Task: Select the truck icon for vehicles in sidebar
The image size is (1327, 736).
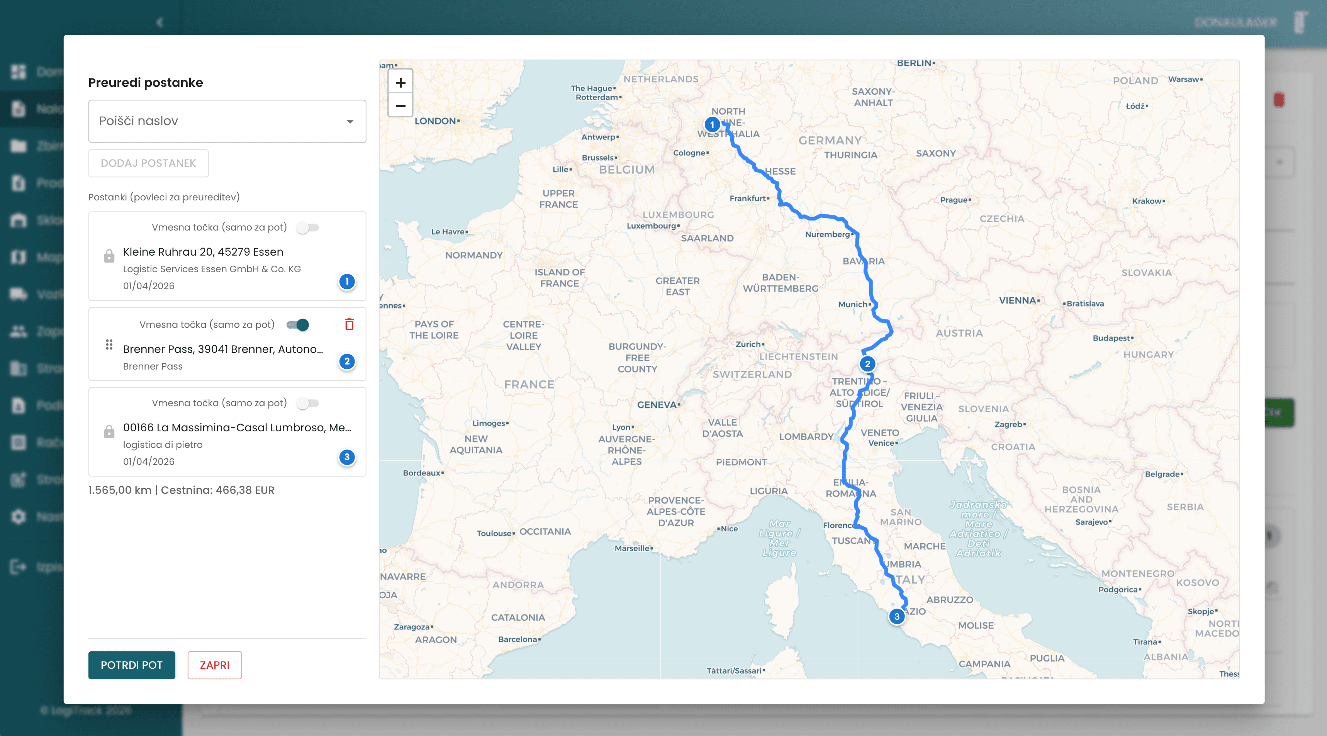Action: click(x=18, y=293)
